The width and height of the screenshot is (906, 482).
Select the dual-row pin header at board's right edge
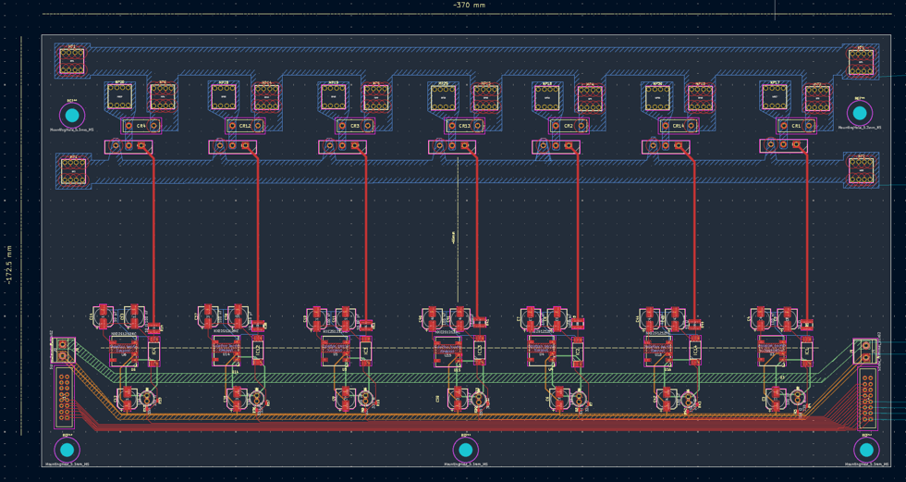coord(867,400)
